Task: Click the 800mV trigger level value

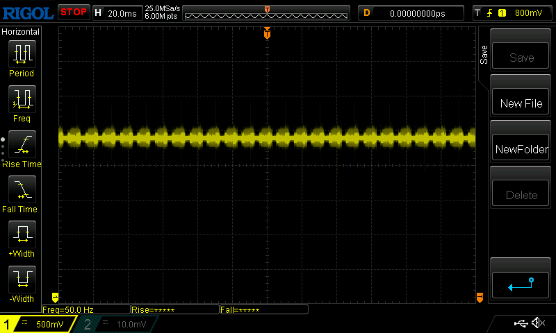Action: coord(528,13)
